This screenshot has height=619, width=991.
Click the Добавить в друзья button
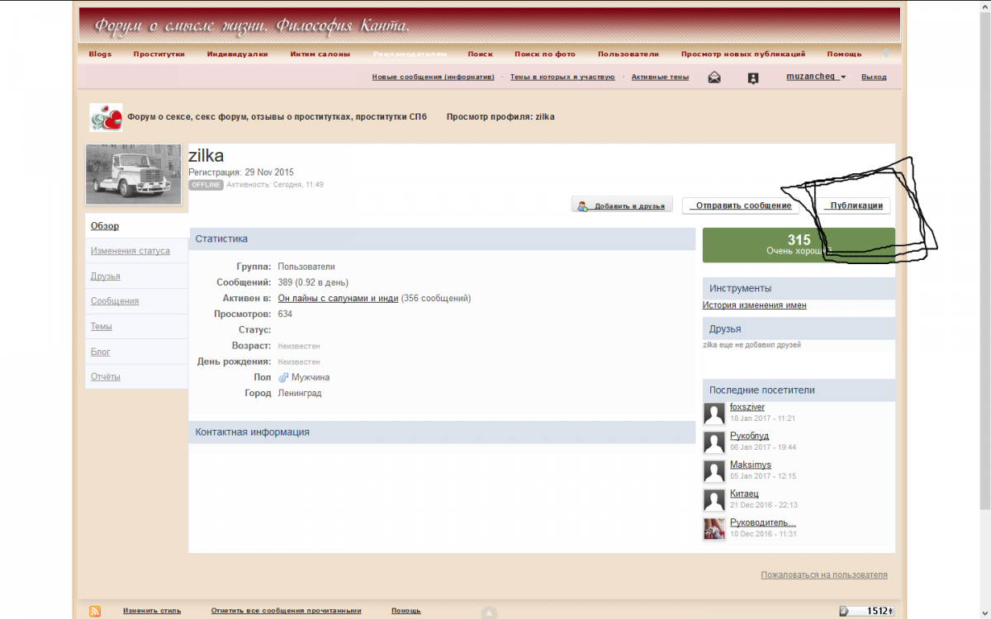pos(622,206)
